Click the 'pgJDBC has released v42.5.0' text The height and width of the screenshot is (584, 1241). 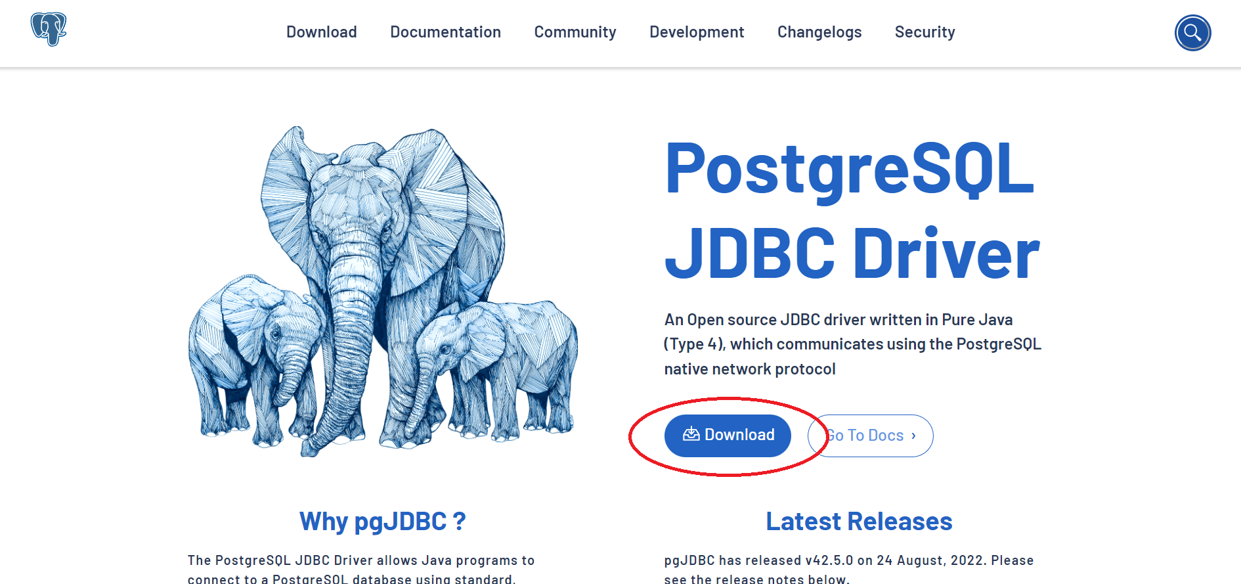[848, 570]
